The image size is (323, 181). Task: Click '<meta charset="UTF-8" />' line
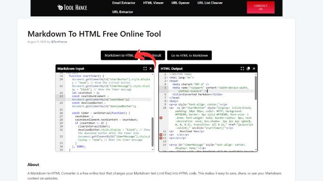(191, 84)
